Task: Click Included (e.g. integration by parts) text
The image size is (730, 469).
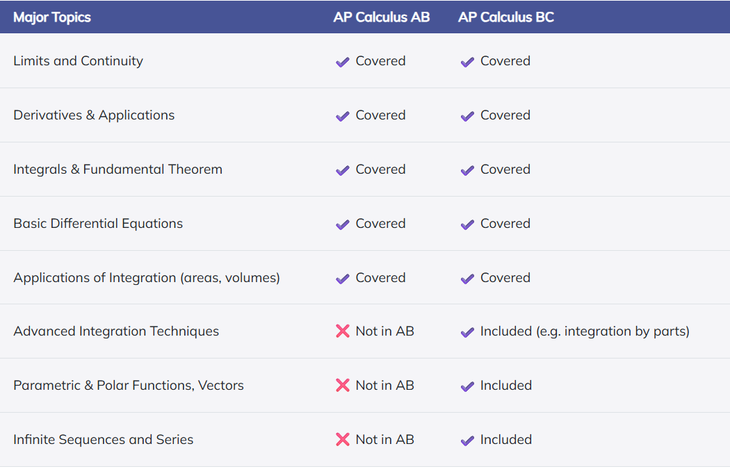Action: [x=585, y=331]
